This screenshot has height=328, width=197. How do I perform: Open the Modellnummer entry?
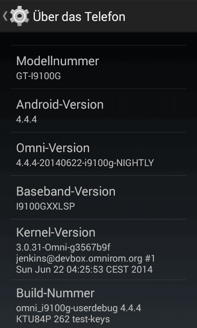point(98,67)
